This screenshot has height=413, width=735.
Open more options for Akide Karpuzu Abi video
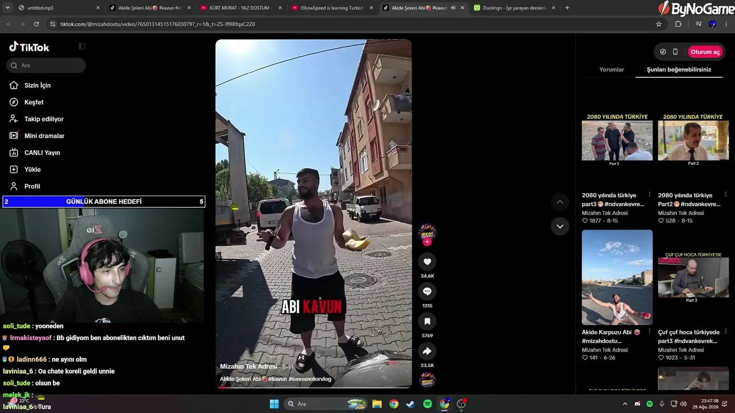pos(649,332)
